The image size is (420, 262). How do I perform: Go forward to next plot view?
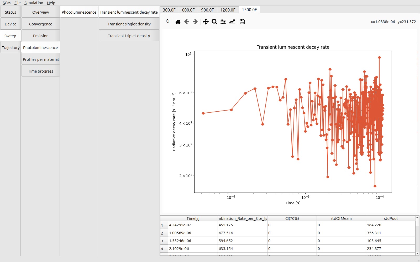click(195, 22)
